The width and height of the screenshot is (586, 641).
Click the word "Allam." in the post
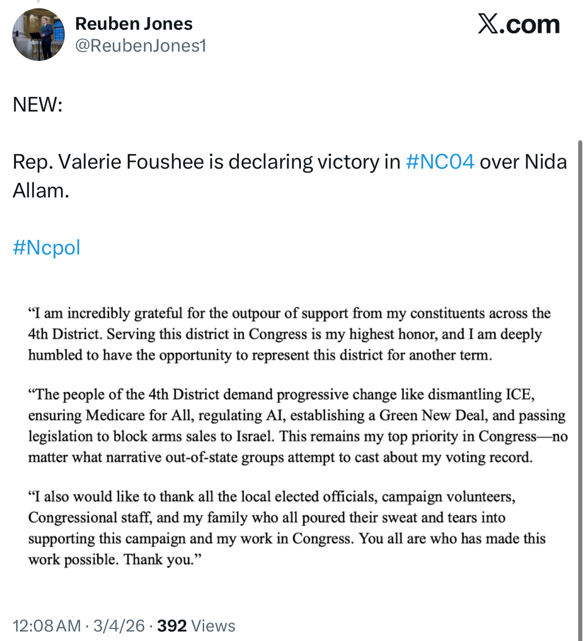point(41,191)
